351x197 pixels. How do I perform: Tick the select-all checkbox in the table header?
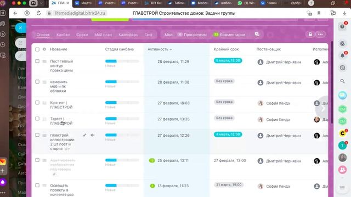[x=37, y=49]
